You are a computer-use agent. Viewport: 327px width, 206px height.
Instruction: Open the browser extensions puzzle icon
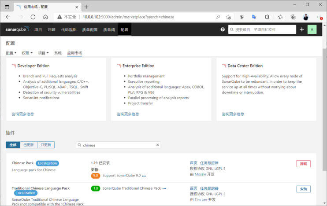tap(267, 17)
